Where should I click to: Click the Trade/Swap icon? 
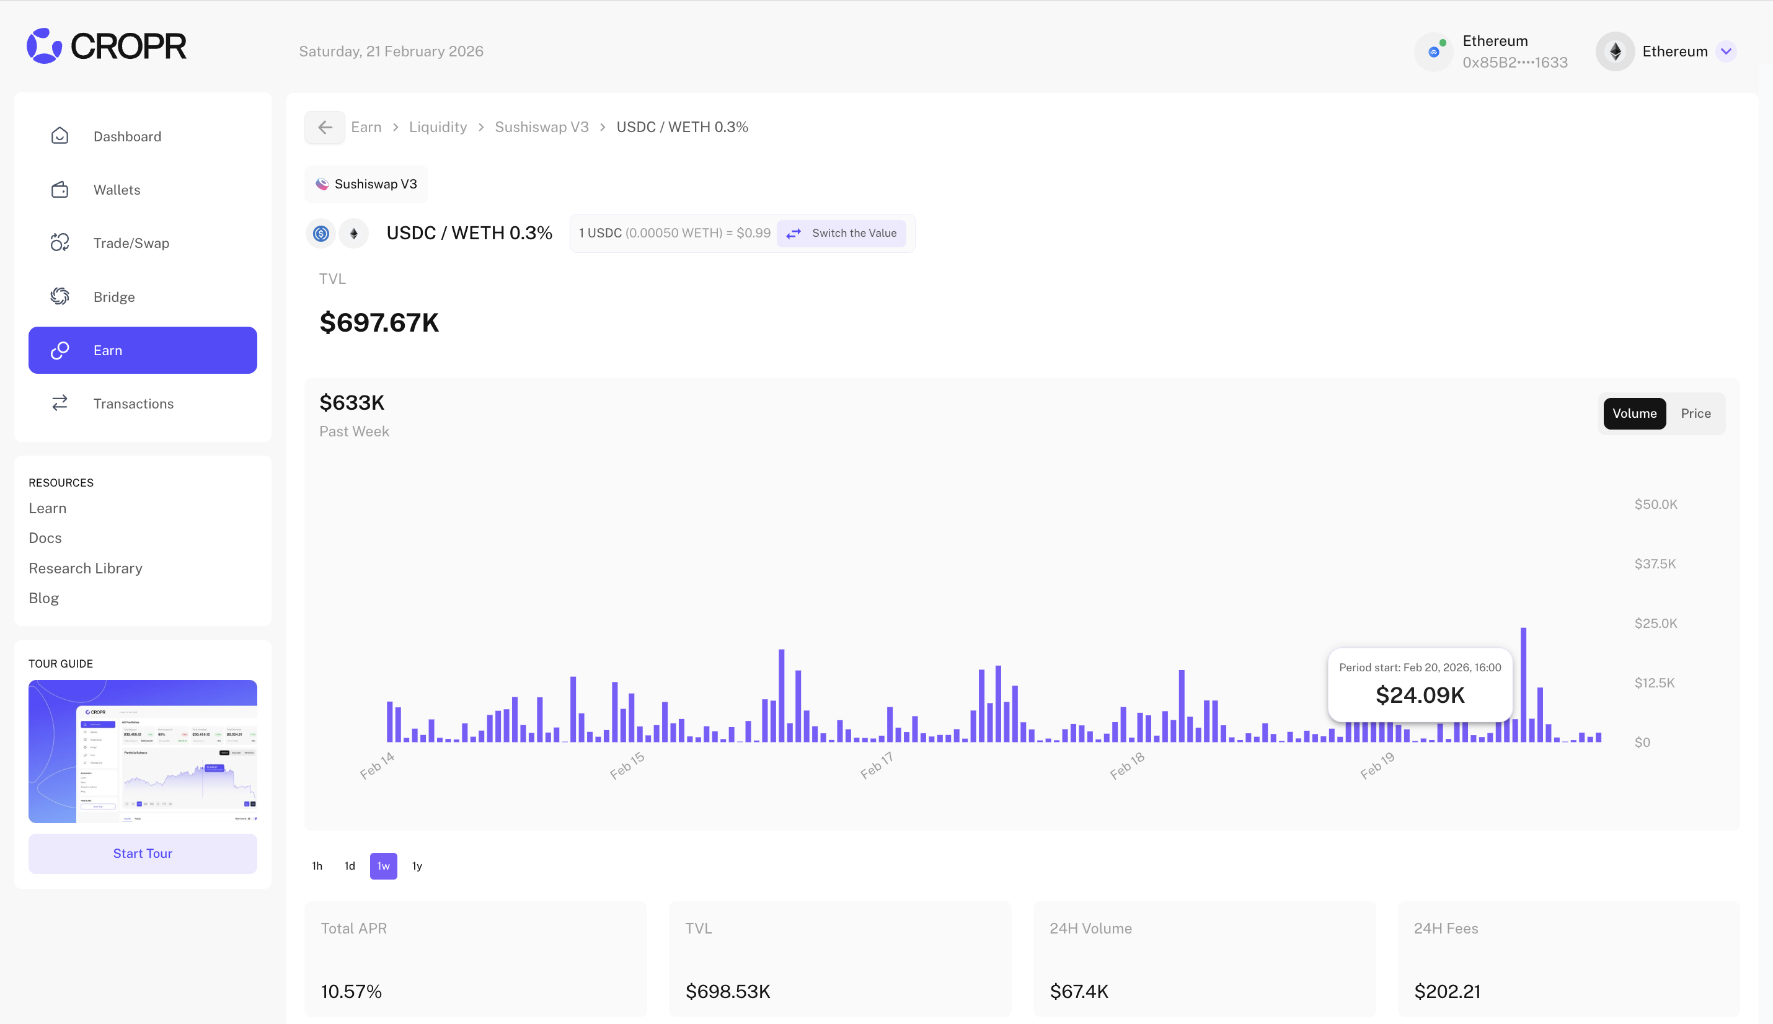click(60, 242)
